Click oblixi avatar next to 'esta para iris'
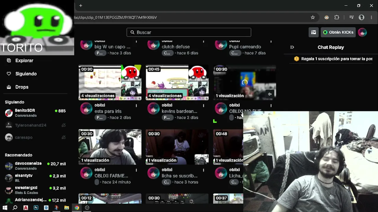Image resolution: width=378 pixels, height=212 pixels. (86, 109)
